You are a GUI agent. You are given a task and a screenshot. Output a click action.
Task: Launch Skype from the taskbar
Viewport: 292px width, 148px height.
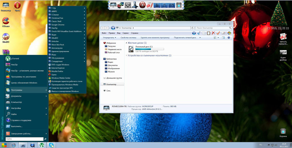(51, 145)
